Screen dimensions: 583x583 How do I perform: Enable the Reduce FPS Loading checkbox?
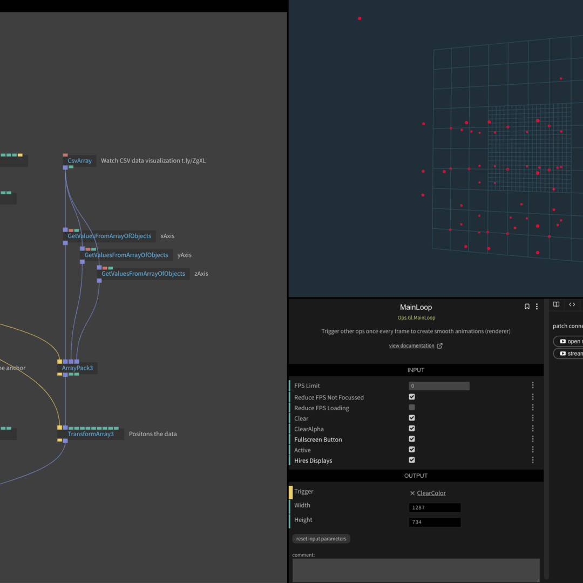click(412, 408)
